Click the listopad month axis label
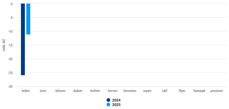The height and width of the screenshot is (109, 229). pos(199,91)
